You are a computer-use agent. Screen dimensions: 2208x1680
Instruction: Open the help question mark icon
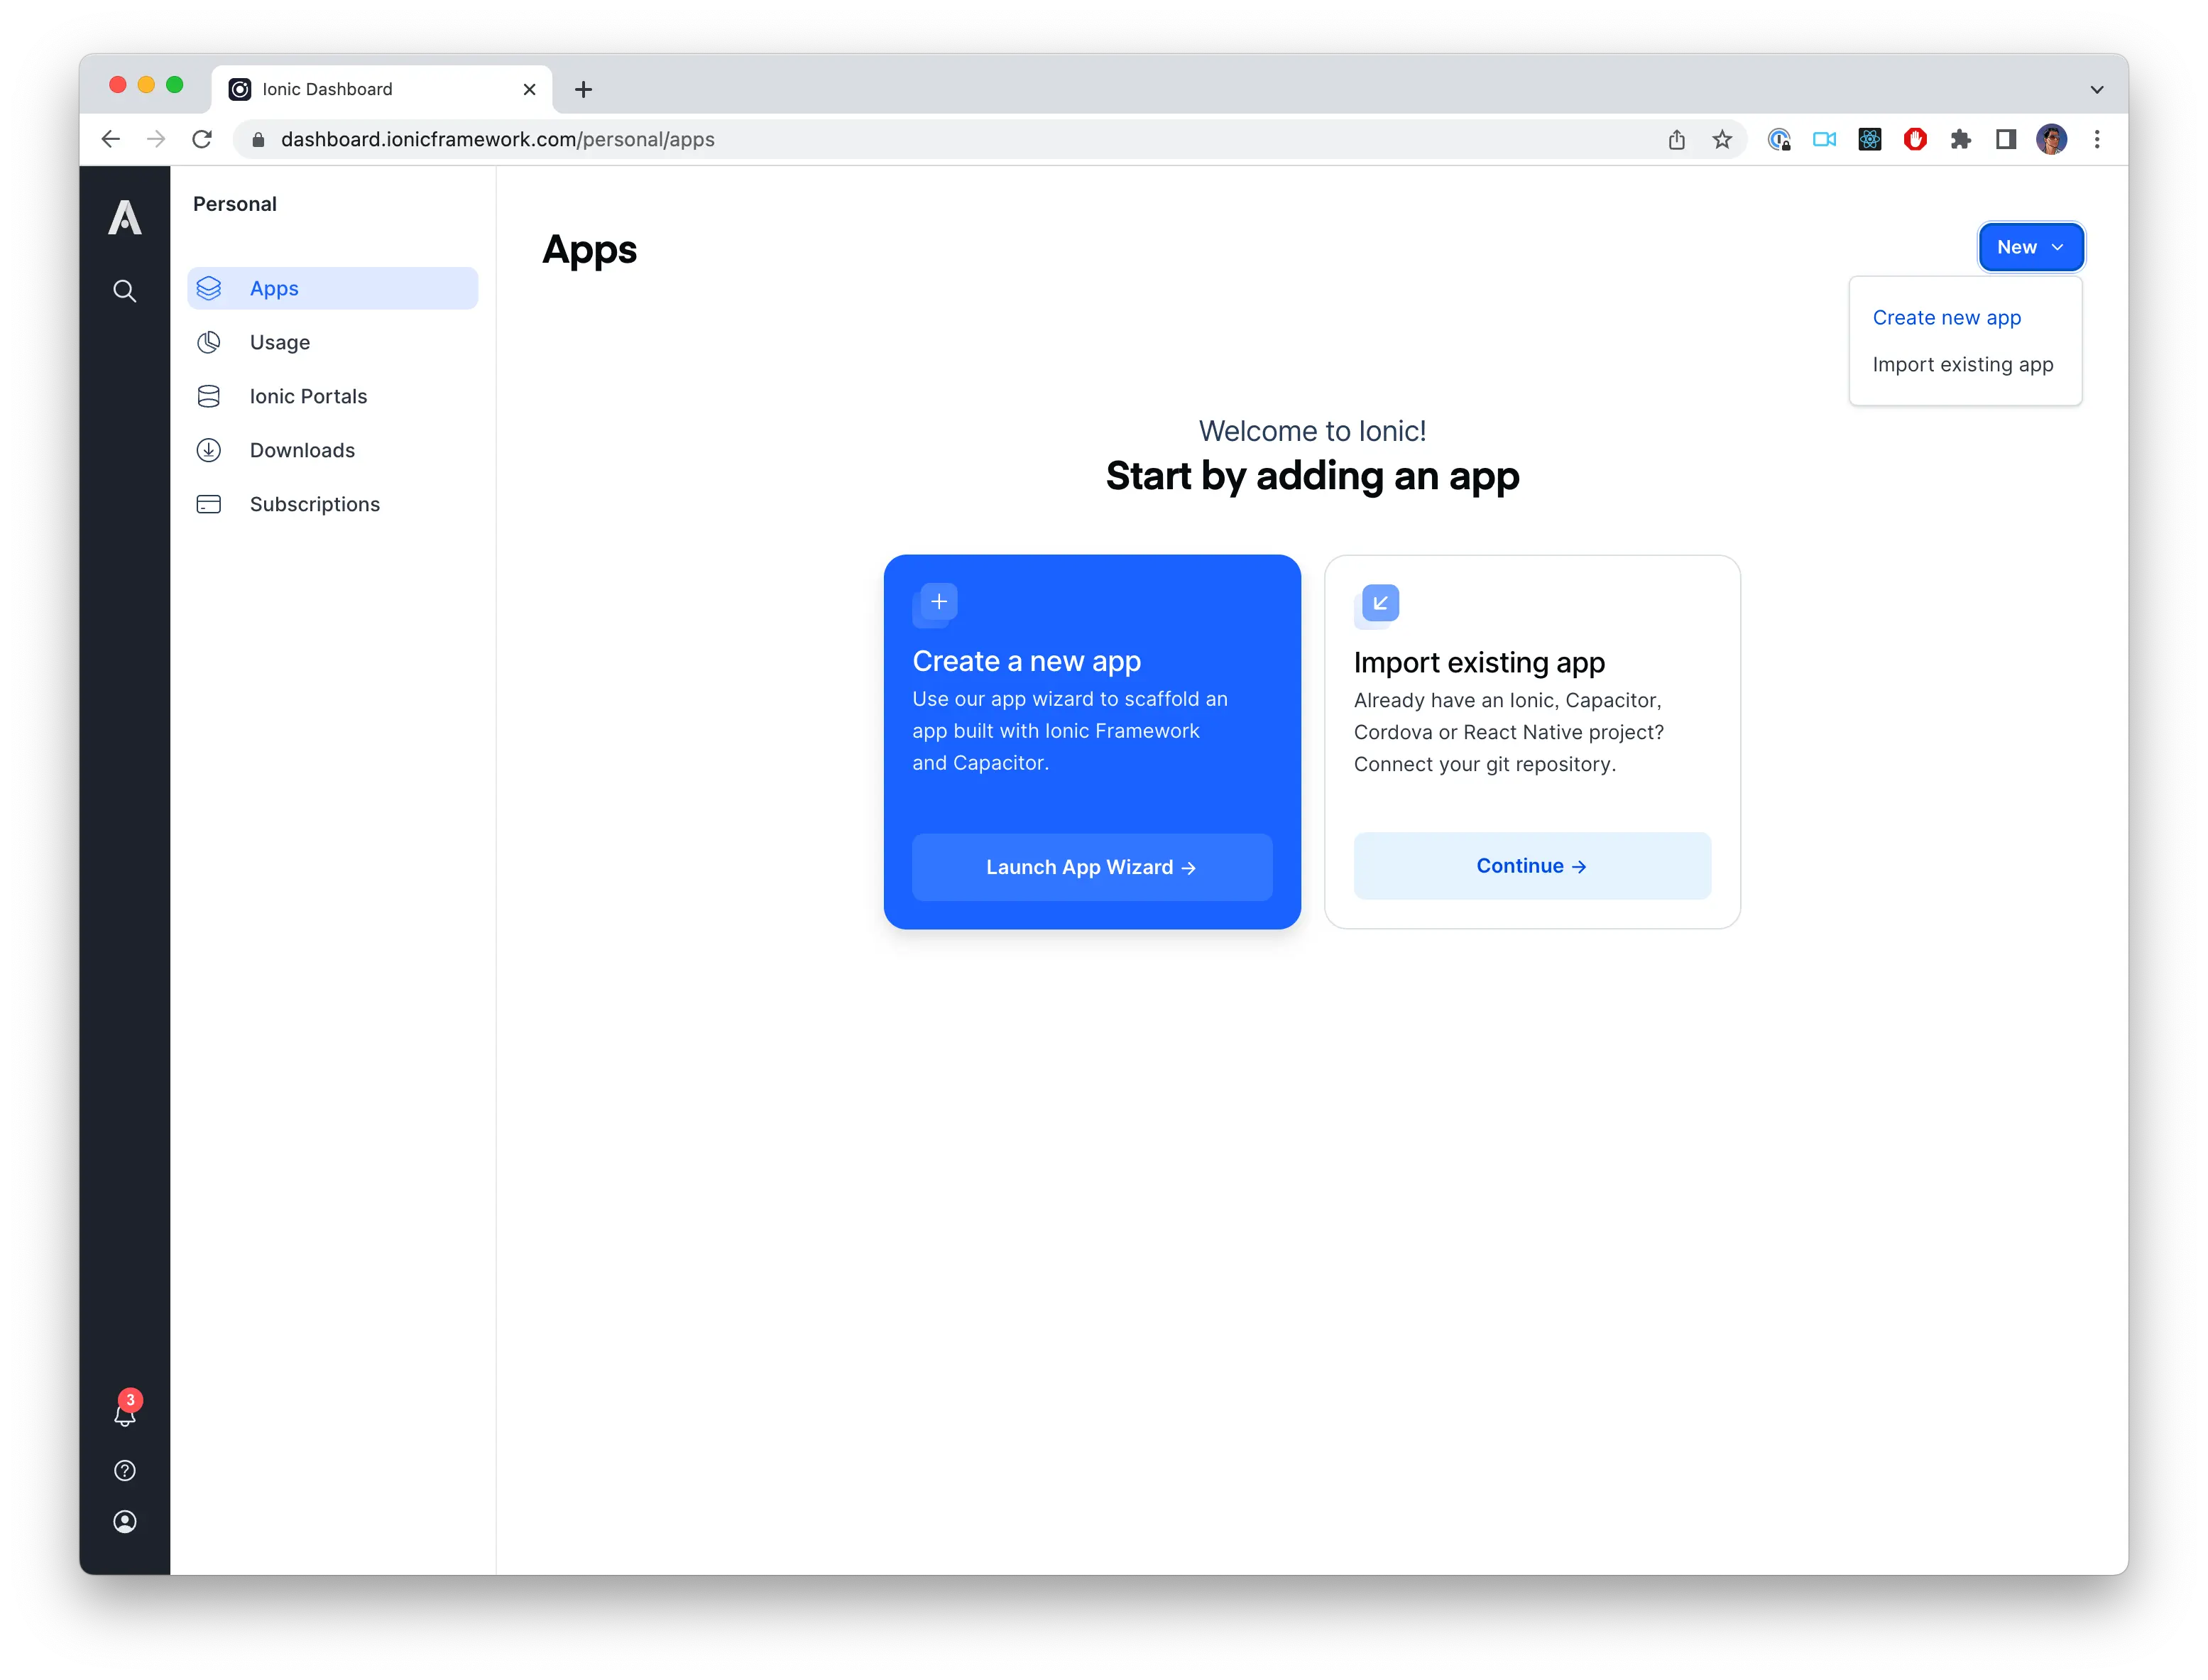125,1470
